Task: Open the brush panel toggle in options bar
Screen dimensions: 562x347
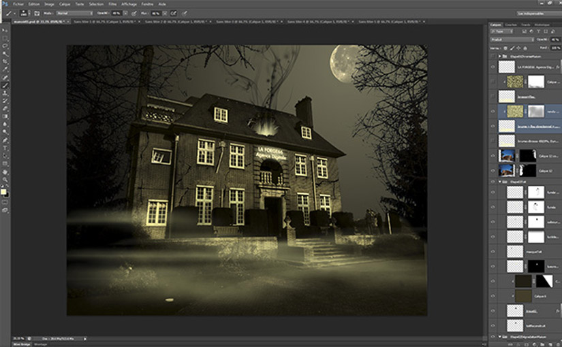Action: point(37,13)
